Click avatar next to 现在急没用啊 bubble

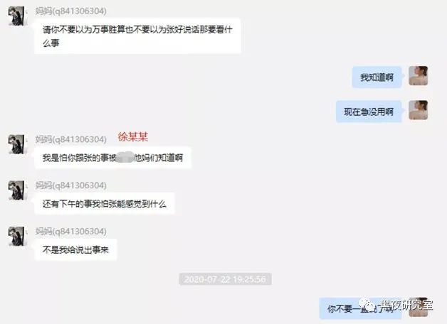pos(419,110)
